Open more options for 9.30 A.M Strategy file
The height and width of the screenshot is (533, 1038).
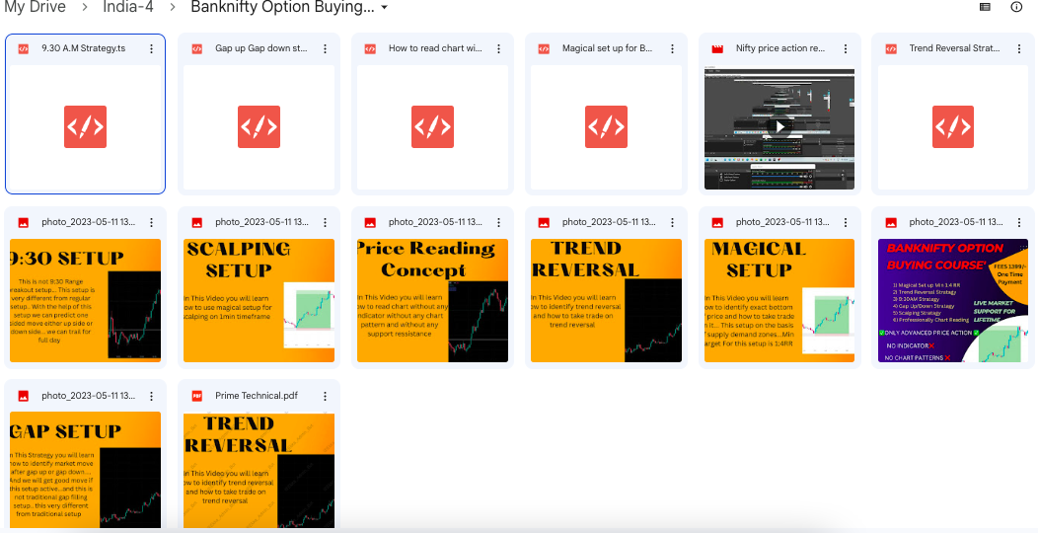(151, 48)
